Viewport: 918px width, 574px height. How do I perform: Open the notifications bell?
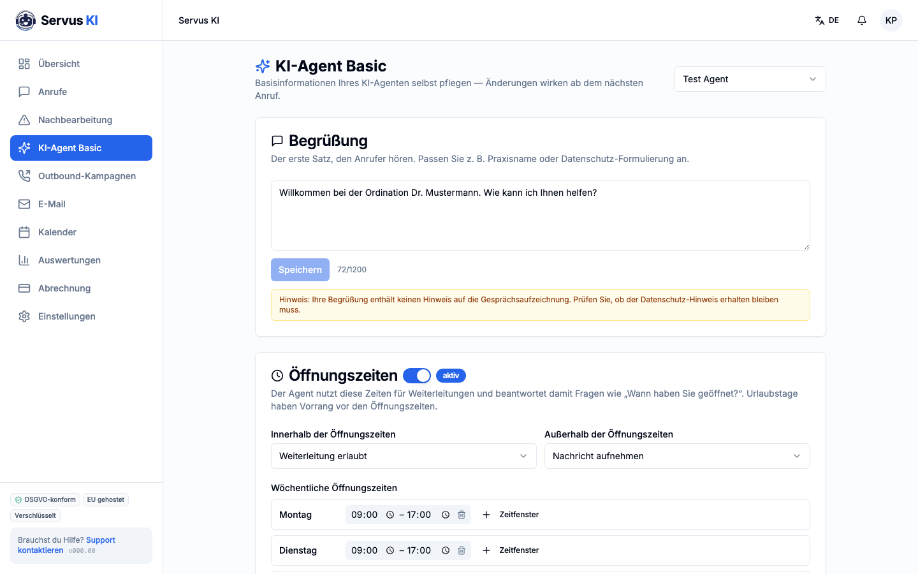click(x=862, y=20)
